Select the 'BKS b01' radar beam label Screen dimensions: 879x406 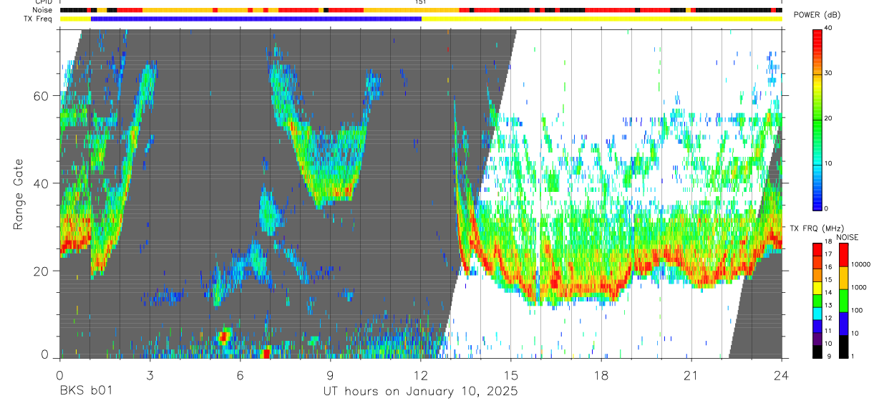[x=86, y=392]
